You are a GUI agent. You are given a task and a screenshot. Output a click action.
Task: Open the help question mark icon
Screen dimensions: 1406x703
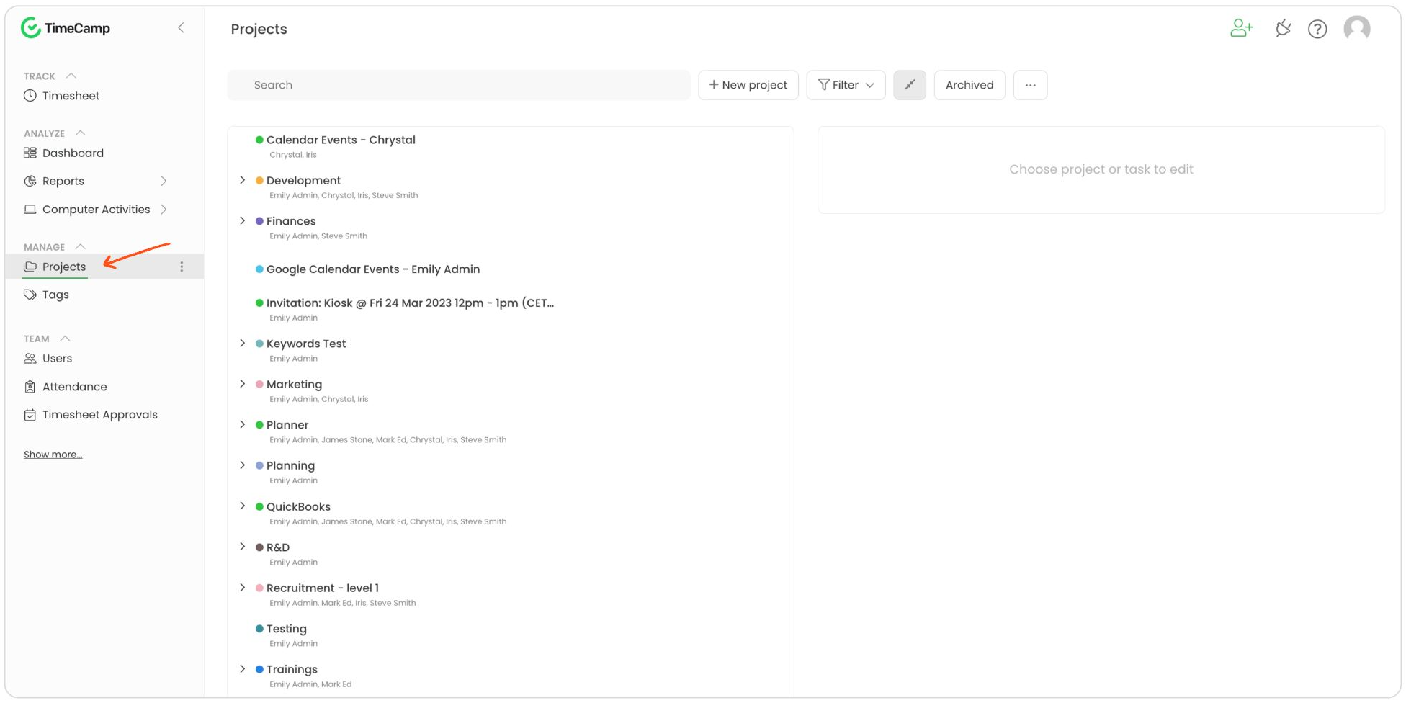pyautogui.click(x=1317, y=29)
